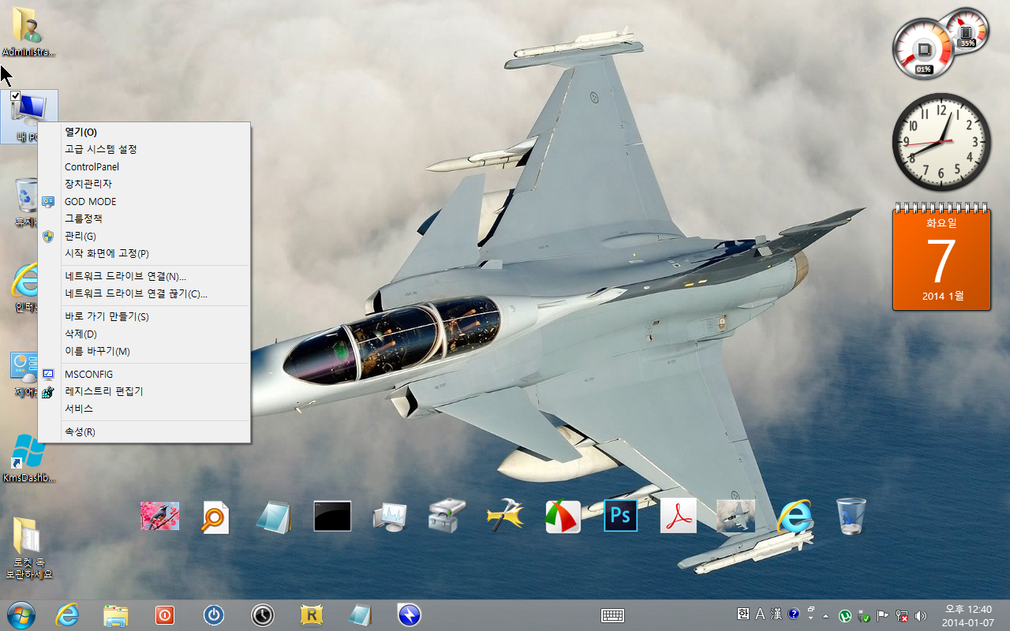The height and width of the screenshot is (631, 1010).
Task: Open the Administrator folder desktop icon
Action: [29, 32]
